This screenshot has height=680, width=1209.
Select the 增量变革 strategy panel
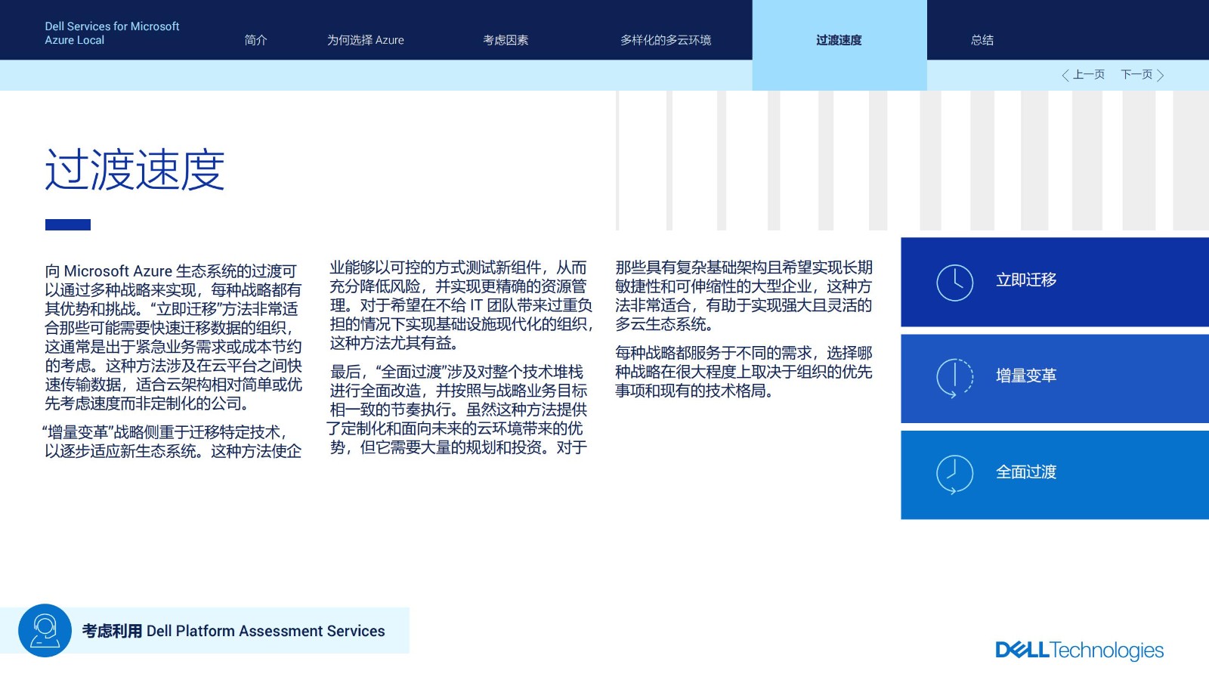[1054, 378]
